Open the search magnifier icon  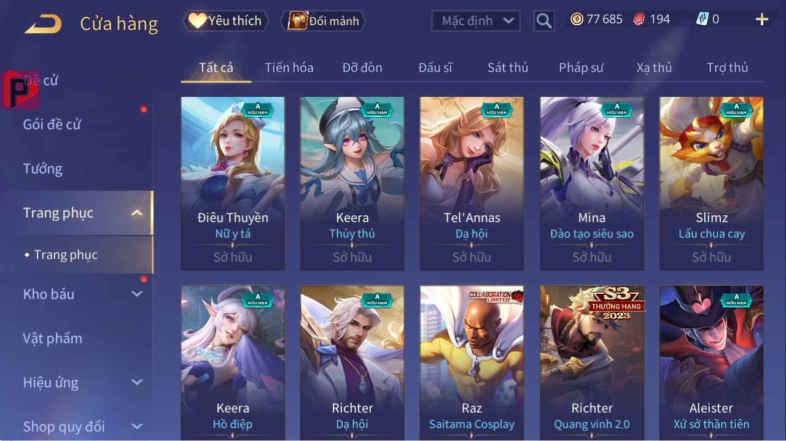click(x=544, y=21)
